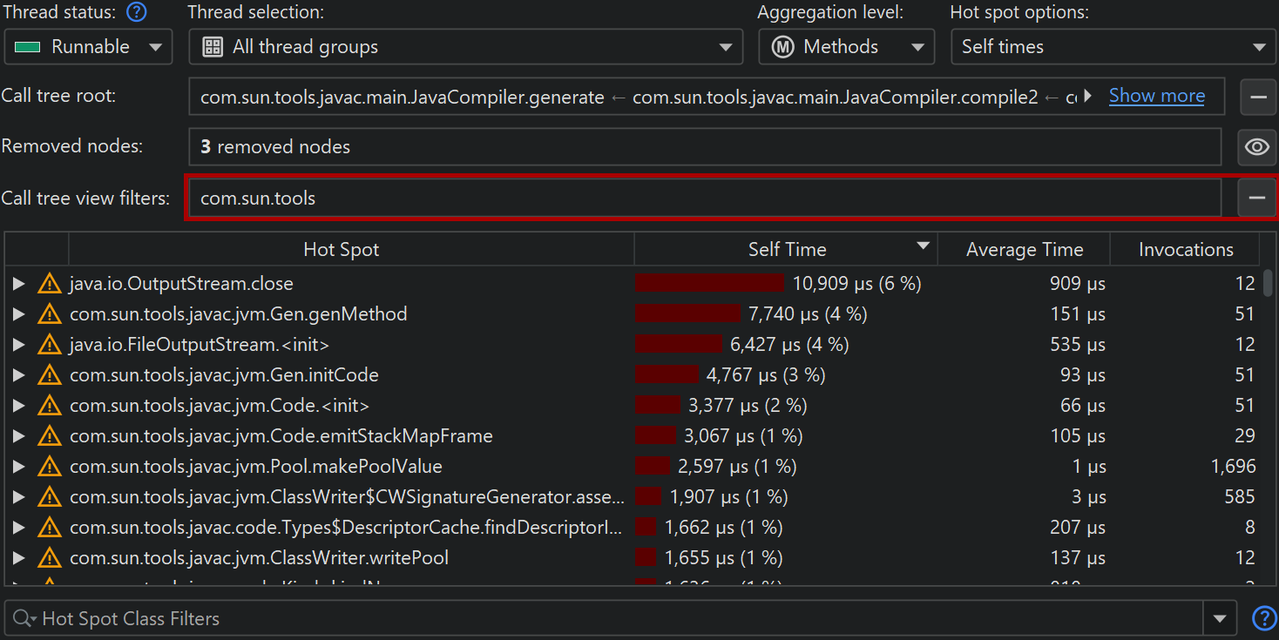The height and width of the screenshot is (640, 1279).
Task: Click the Thread status help icon
Action: (x=136, y=13)
